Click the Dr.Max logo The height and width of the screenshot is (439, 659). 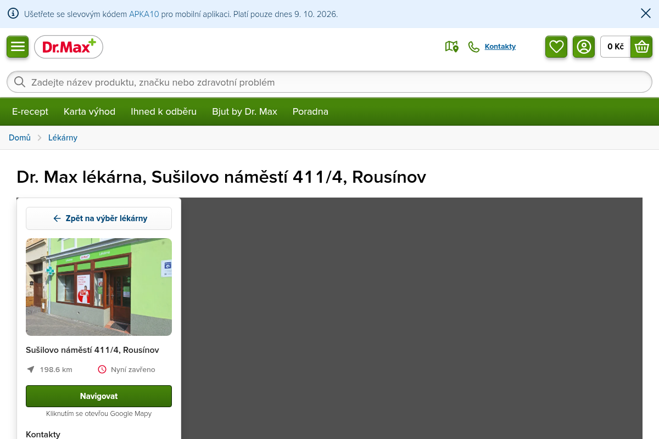[69, 47]
